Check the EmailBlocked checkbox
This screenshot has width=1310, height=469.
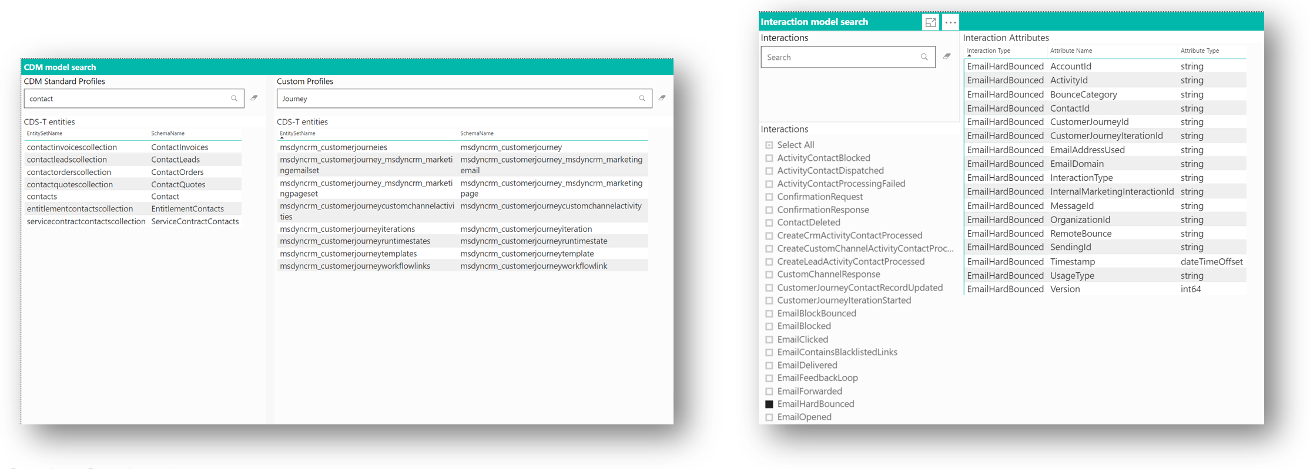click(x=769, y=326)
